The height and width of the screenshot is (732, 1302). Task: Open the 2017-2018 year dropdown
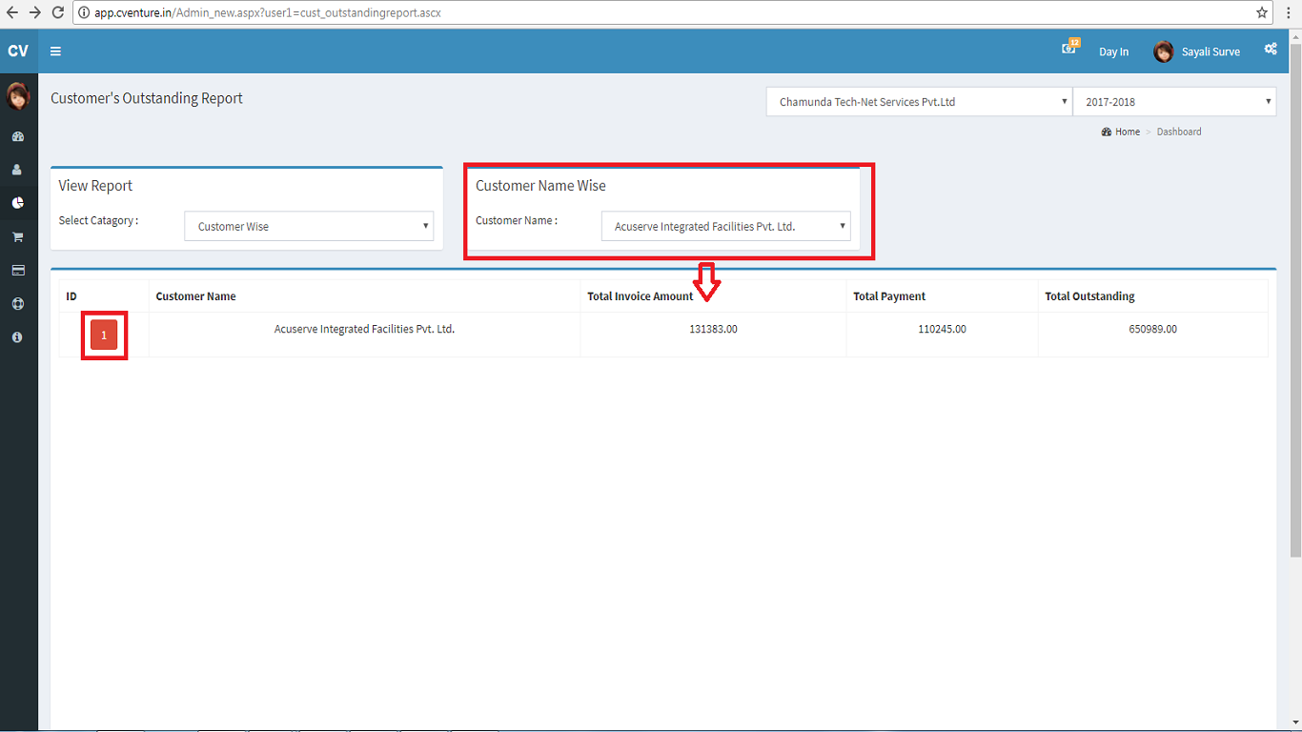[x=1174, y=102]
